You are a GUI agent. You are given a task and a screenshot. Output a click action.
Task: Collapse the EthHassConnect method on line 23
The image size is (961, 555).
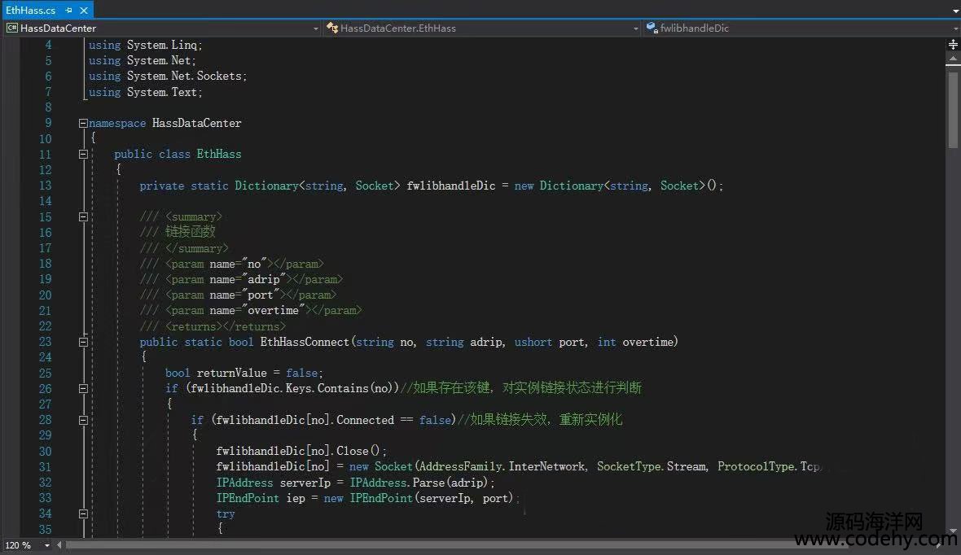click(83, 342)
